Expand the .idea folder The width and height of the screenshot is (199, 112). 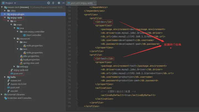(5, 11)
